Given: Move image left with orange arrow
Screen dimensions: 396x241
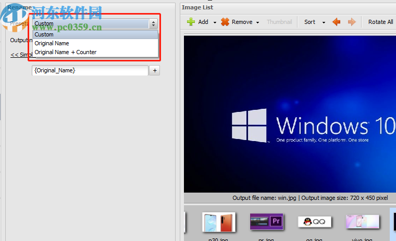Looking at the screenshot, I should (337, 22).
